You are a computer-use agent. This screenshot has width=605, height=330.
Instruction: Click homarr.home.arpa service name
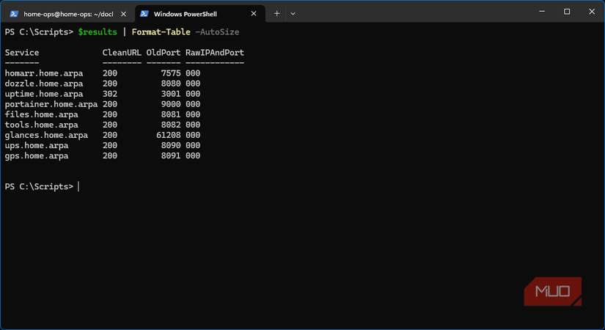[x=44, y=73]
